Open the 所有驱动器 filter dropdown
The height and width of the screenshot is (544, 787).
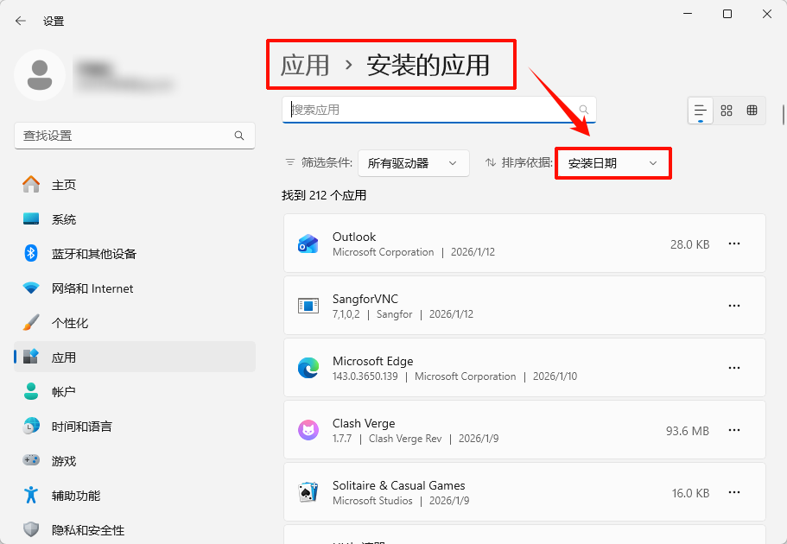[413, 162]
